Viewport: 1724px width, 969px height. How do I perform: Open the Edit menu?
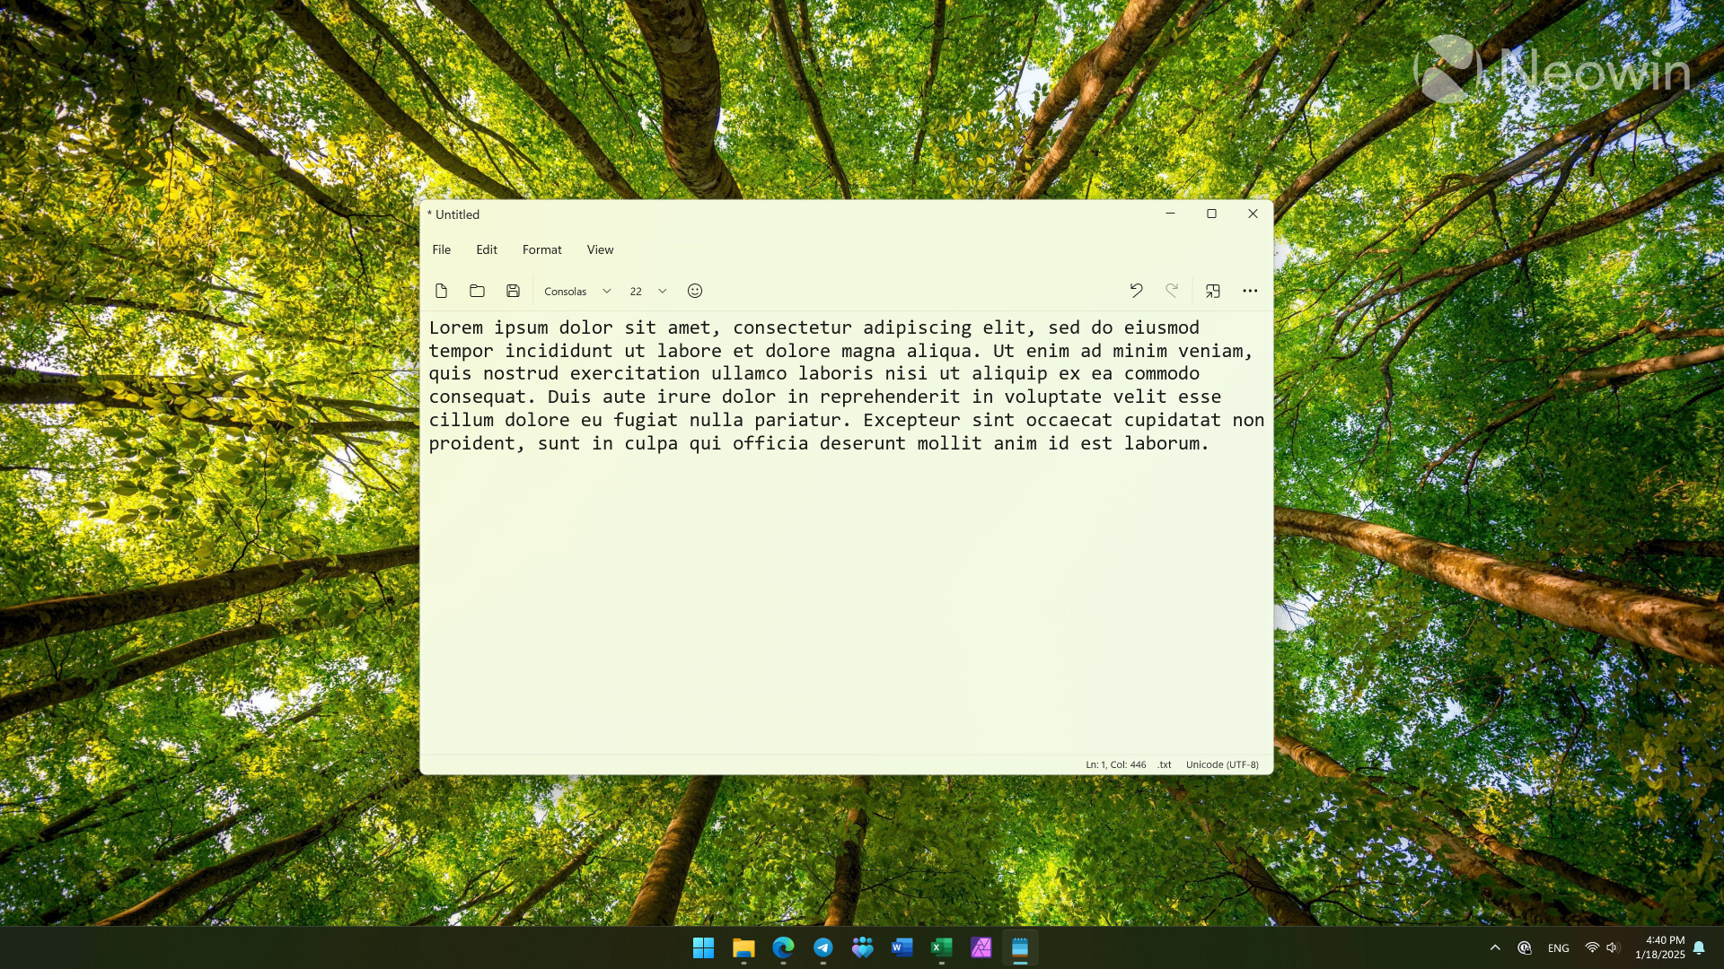(487, 249)
